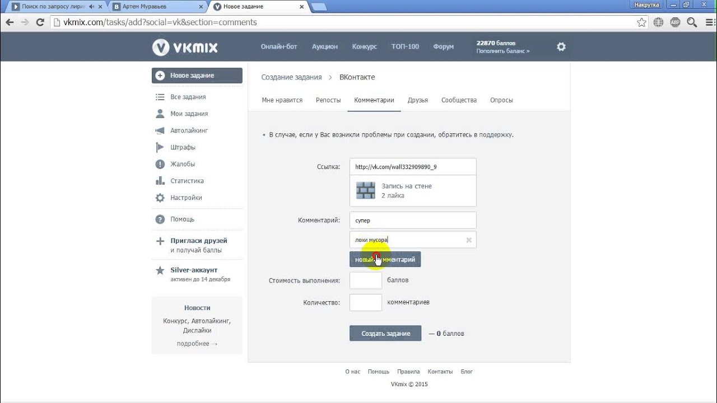Switch to the Репосты tab

328,100
